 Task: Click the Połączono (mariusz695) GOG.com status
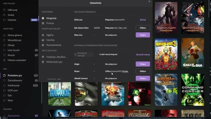[x=115, y=20]
